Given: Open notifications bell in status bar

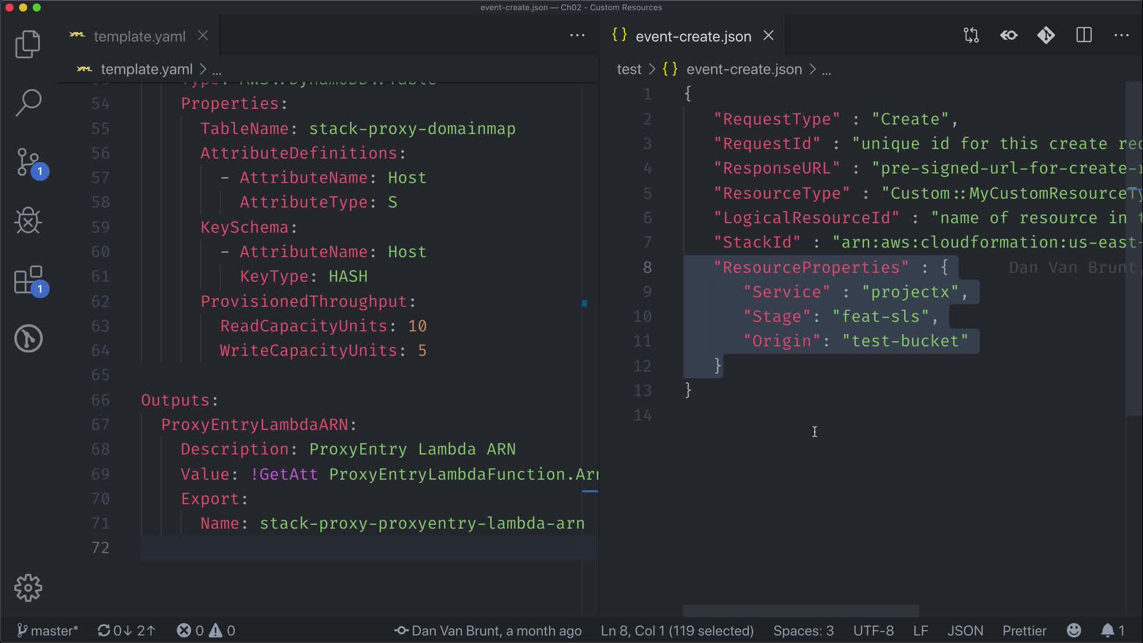Looking at the screenshot, I should (x=1107, y=630).
